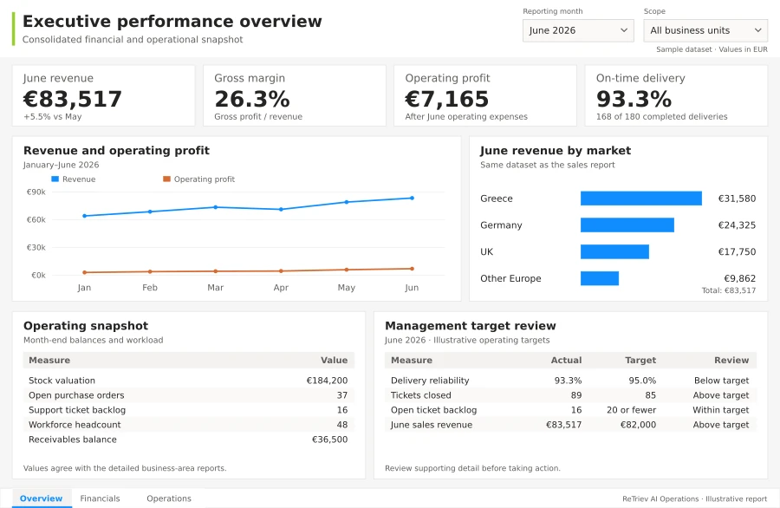Click the Below target review cell

coord(721,380)
